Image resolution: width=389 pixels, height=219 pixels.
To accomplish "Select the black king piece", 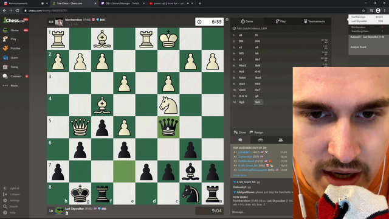I will pos(80,193).
